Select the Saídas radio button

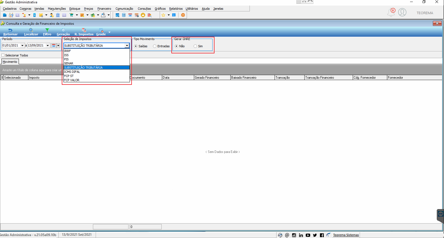pos(136,46)
